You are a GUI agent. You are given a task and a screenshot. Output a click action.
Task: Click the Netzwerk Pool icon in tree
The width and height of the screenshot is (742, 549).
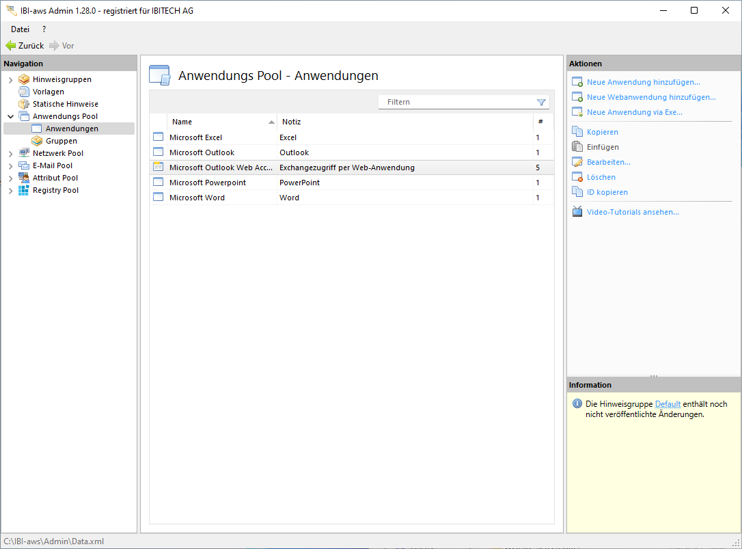24,153
